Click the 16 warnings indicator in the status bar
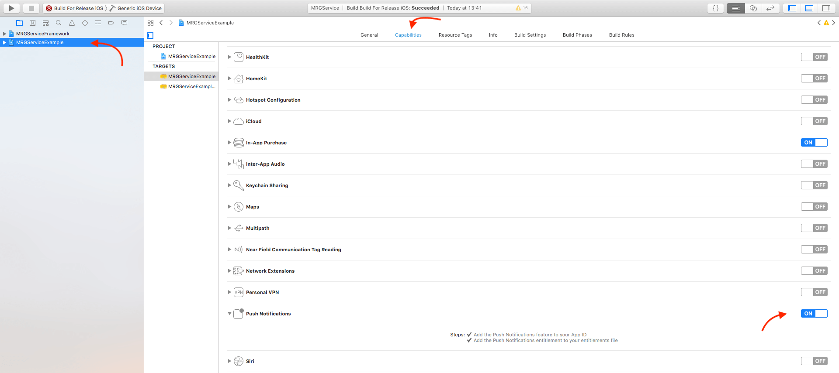This screenshot has height=373, width=839. [522, 8]
